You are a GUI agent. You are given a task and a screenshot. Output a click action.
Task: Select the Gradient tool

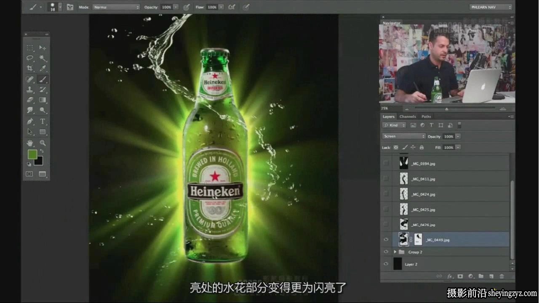tap(43, 100)
